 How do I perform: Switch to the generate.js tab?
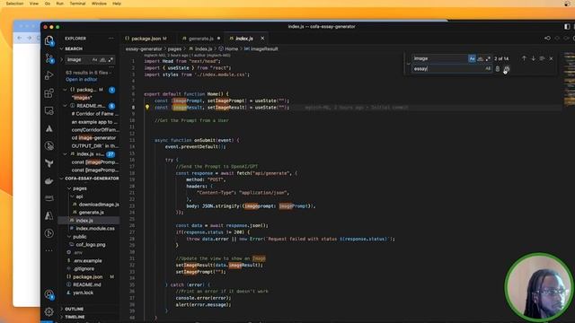pos(201,39)
